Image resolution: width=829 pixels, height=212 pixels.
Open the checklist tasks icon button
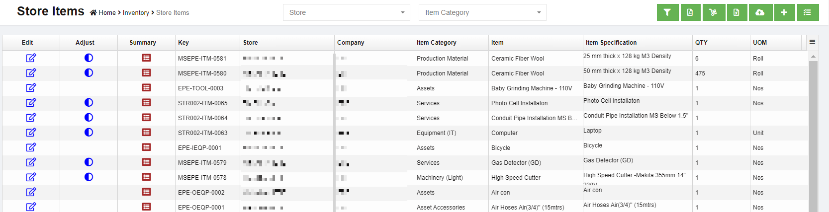[808, 12]
